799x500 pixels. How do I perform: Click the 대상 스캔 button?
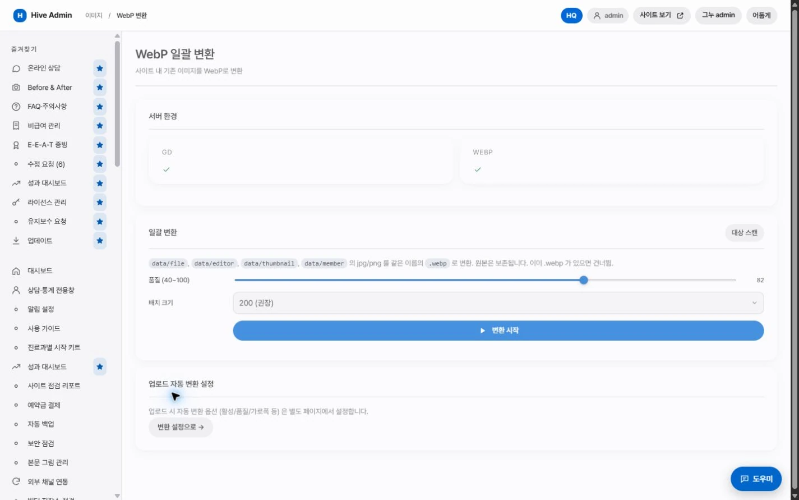click(744, 232)
